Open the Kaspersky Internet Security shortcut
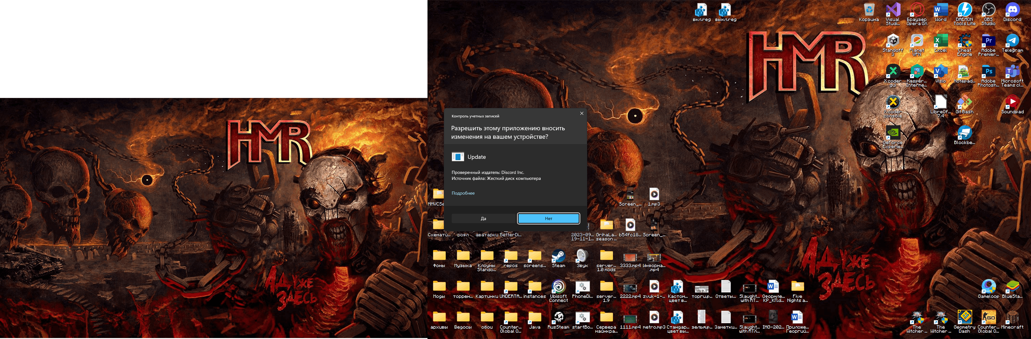The width and height of the screenshot is (1031, 339). (x=917, y=76)
